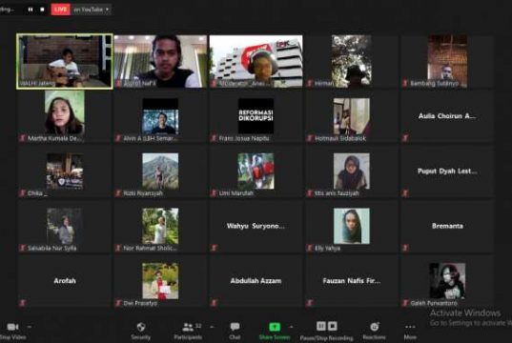Click the name 'Aulia Choirun A...'
Image resolution: width=512 pixels, height=343 pixels.
coord(447,116)
